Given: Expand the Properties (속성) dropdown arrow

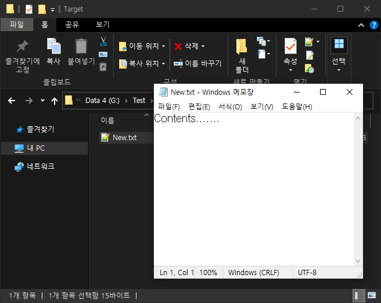Looking at the screenshot, I should pyautogui.click(x=290, y=70).
